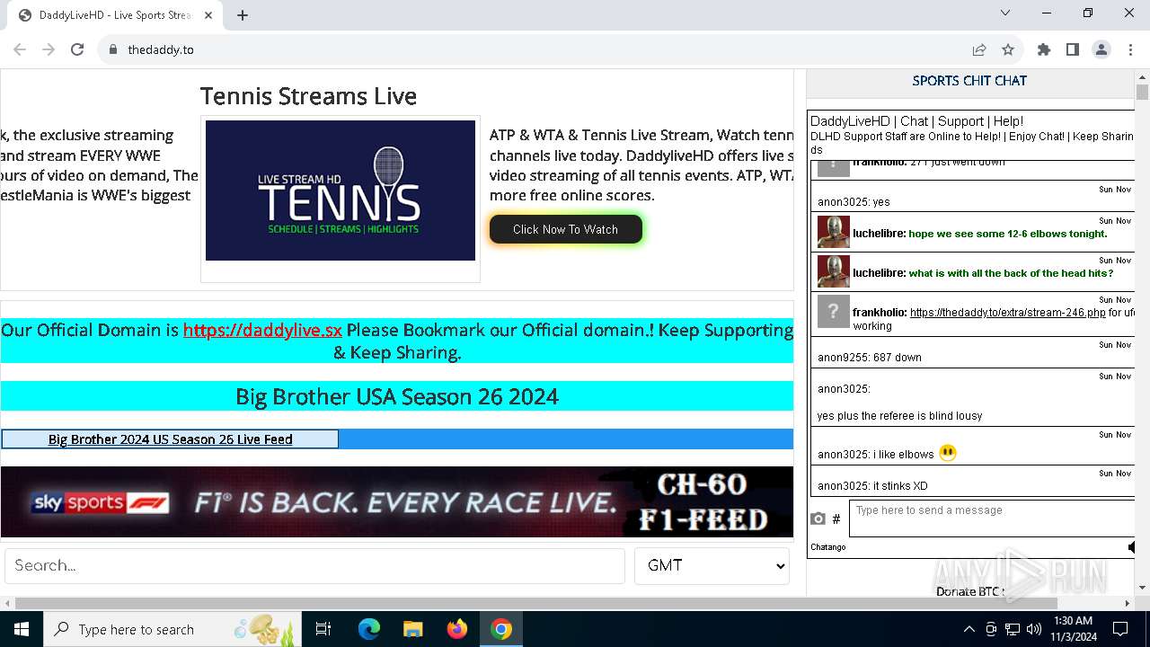Open the GMT timezone dropdown
The width and height of the screenshot is (1150, 647).
coord(712,566)
